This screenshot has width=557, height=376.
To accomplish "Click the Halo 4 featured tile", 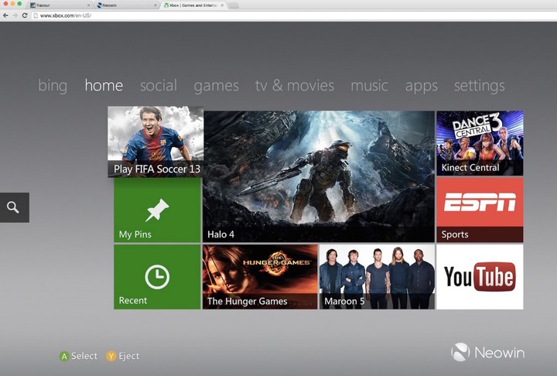I will 319,176.
